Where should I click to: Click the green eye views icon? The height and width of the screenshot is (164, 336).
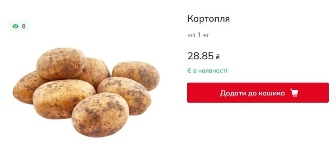(x=15, y=26)
